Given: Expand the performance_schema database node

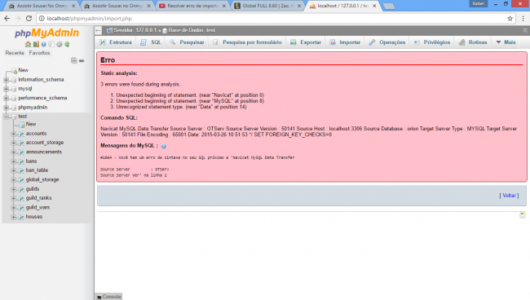Looking at the screenshot, I should coord(6,99).
